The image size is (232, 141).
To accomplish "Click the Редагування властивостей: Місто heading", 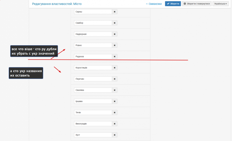I will pyautogui.click(x=57, y=4).
